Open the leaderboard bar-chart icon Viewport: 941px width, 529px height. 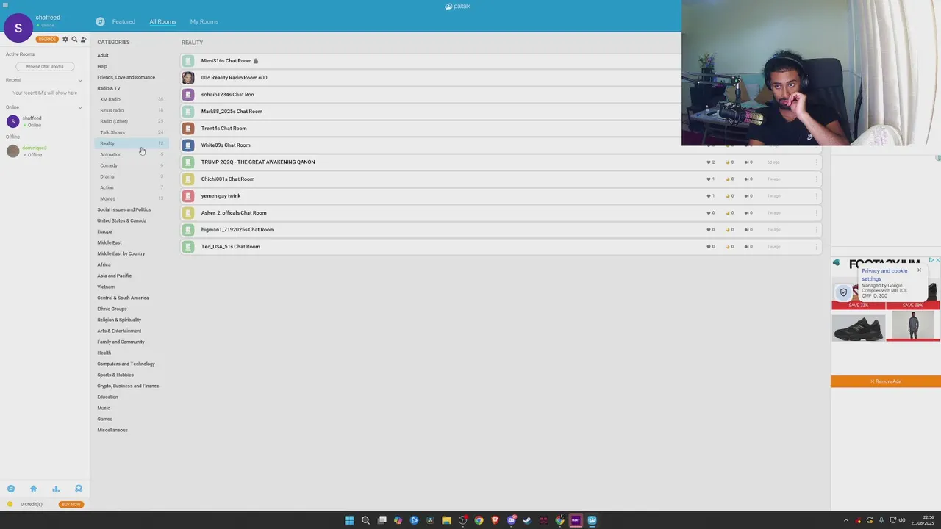pos(56,489)
